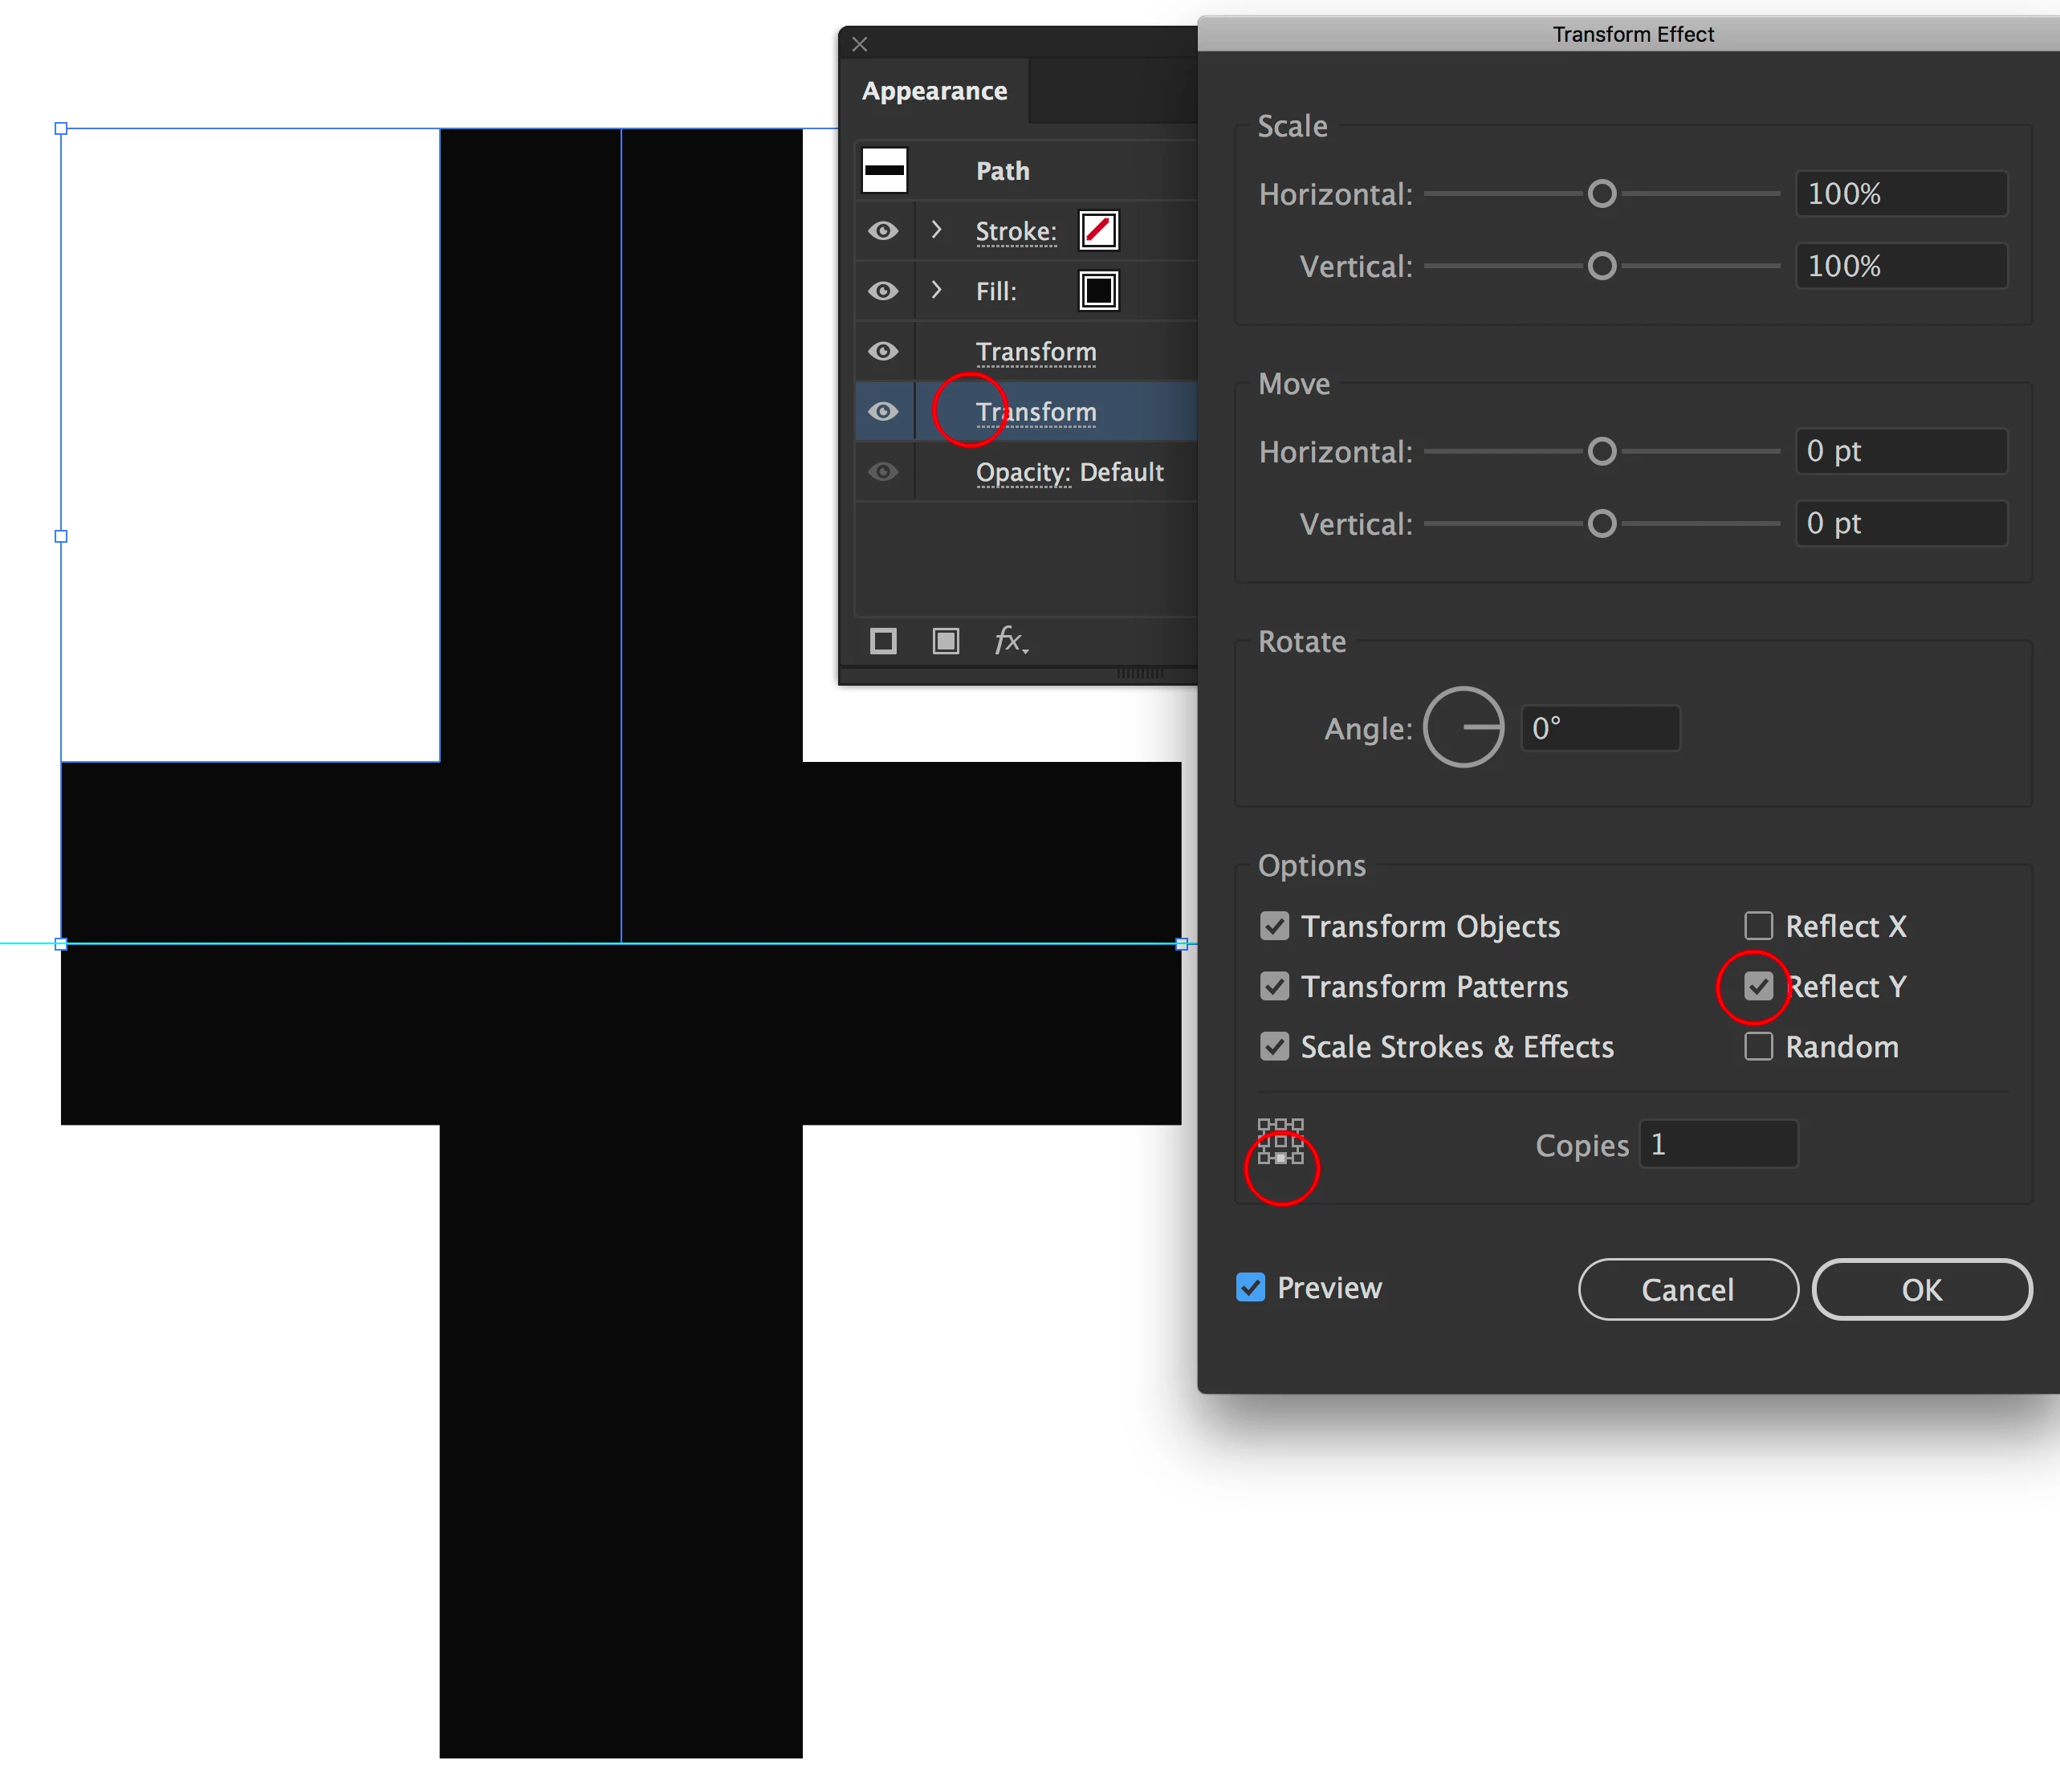Viewport: 2060px width, 1792px height.
Task: Expand the Fill attribute row
Action: 936,290
